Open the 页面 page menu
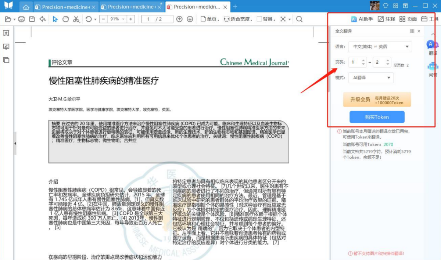The image size is (441, 260). coord(408,19)
